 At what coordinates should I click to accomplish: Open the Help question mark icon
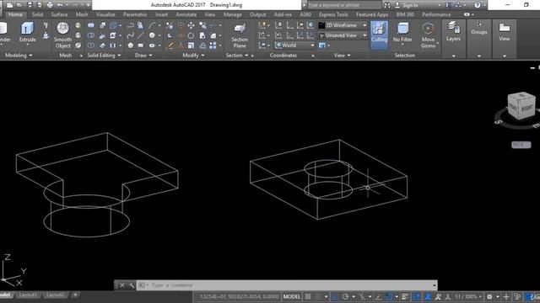[477, 5]
